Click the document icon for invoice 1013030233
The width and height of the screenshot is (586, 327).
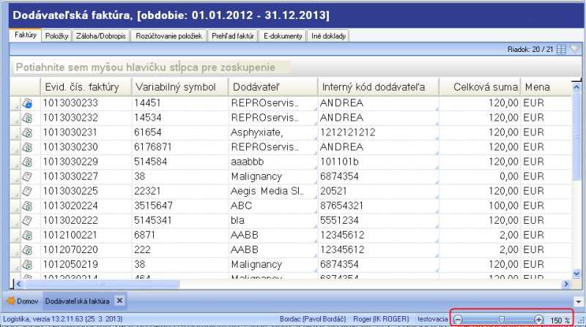pyautogui.click(x=27, y=103)
